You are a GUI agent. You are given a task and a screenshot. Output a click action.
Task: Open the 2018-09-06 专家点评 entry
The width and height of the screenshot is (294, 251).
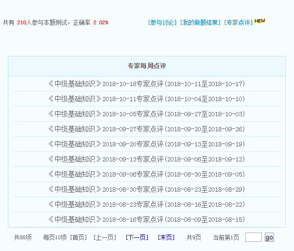pos(146,174)
